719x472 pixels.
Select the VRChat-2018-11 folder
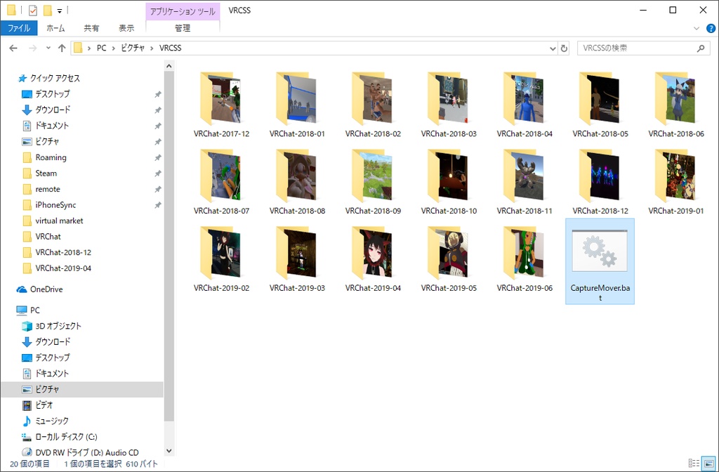(x=524, y=182)
